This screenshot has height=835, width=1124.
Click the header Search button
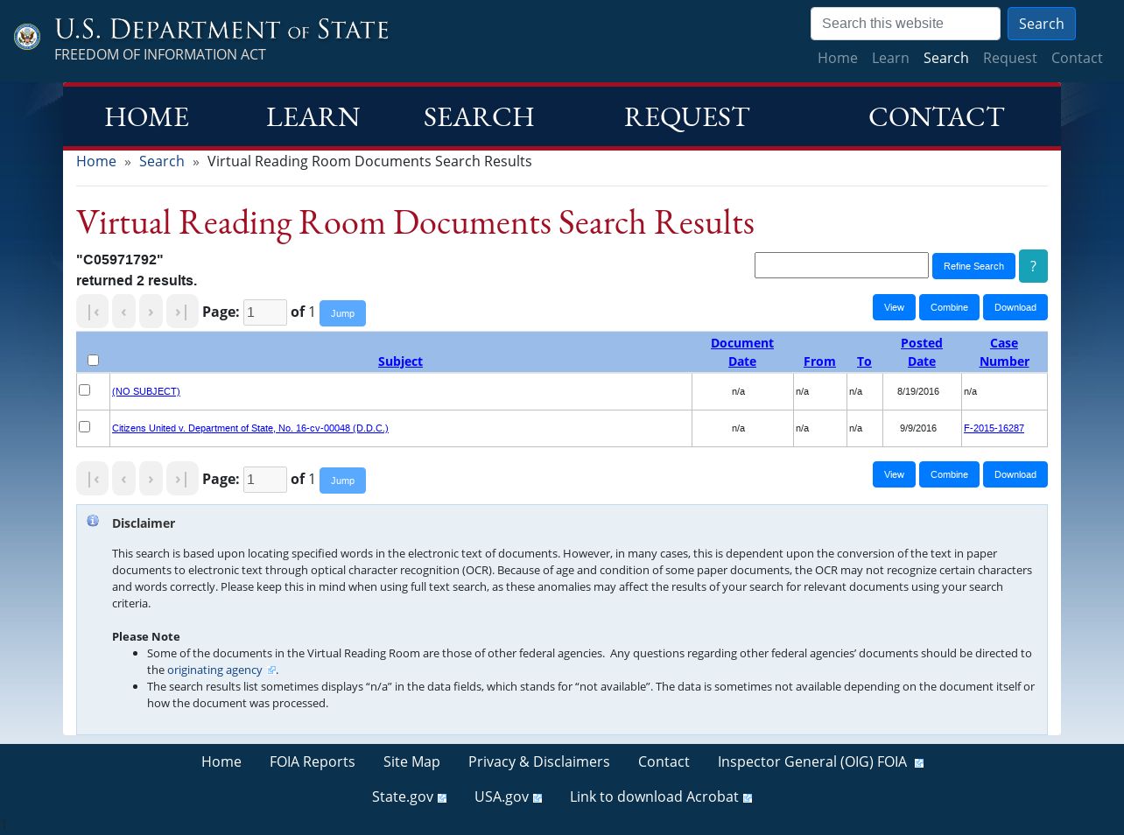(1041, 24)
